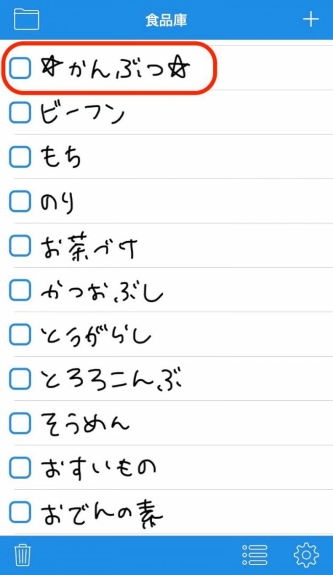333x575 pixels.
Task: Open the list view icon
Action: pos(255,555)
